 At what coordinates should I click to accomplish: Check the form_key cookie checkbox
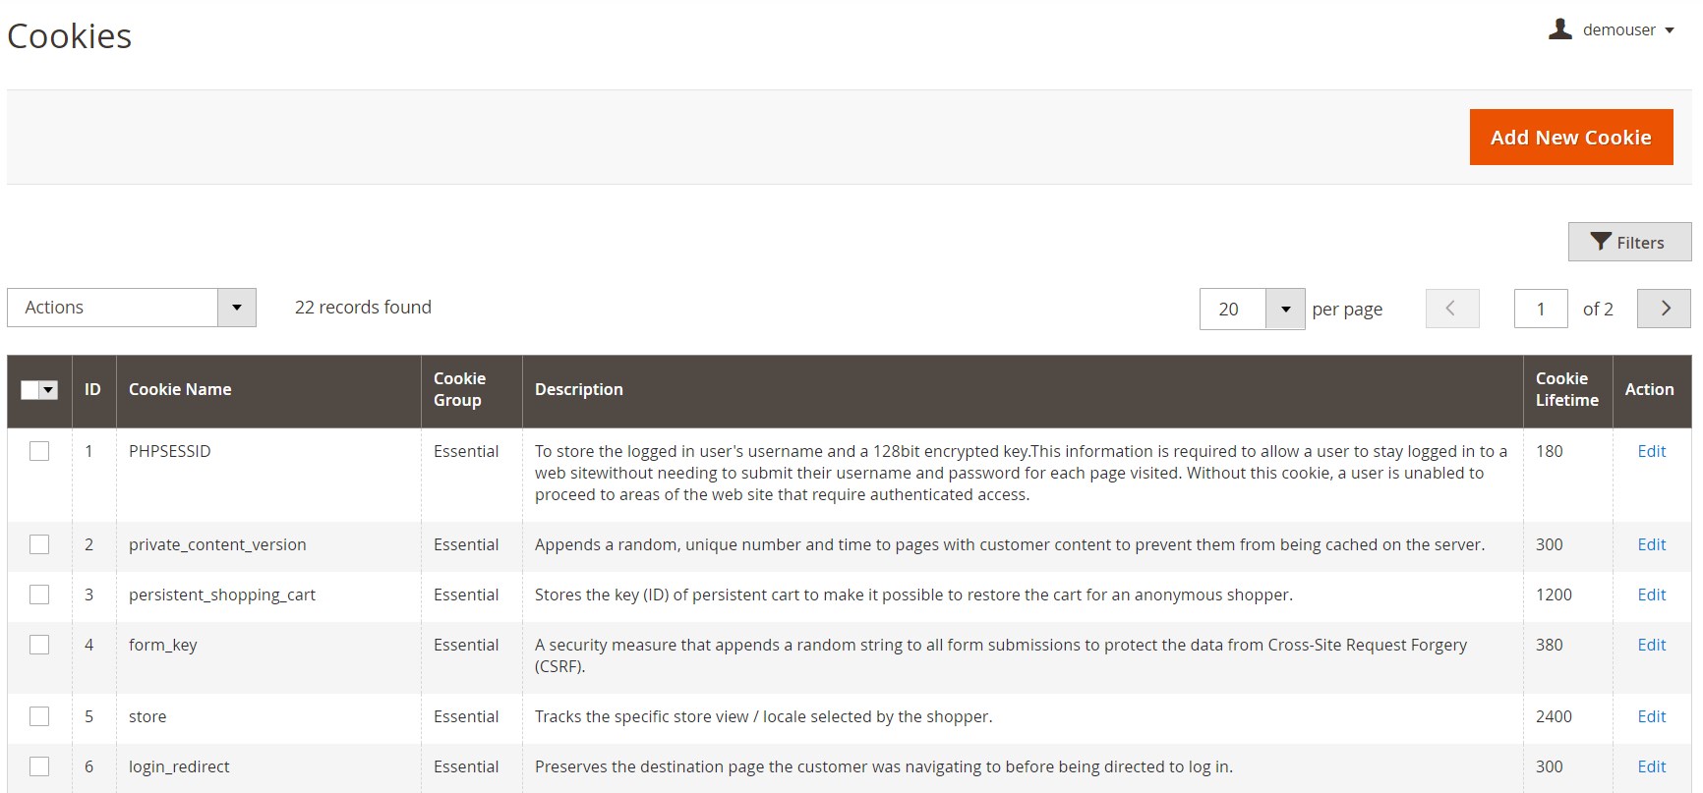pyautogui.click(x=39, y=645)
